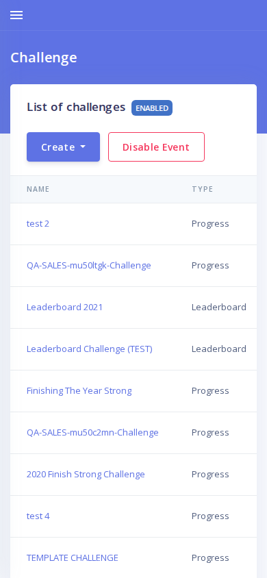This screenshot has width=267, height=578.
Task: Click Leaderboard type in Leaderboard 2021 row
Action: tap(219, 307)
